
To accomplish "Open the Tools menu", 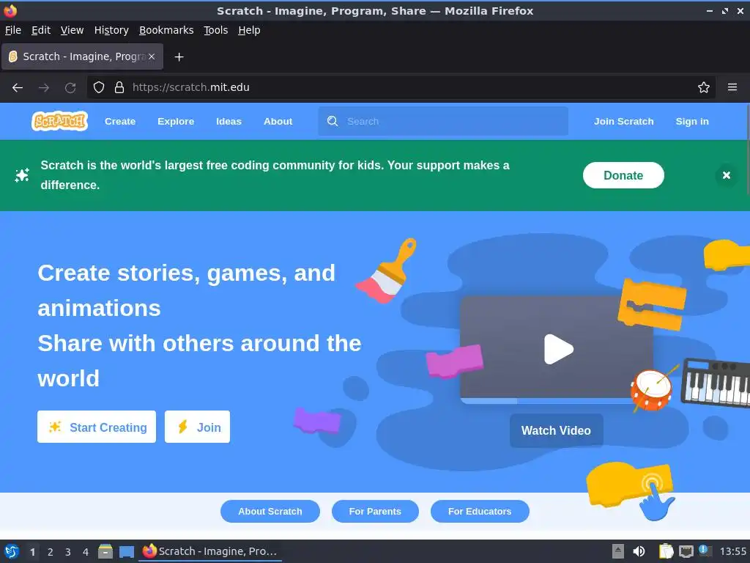I will (x=216, y=30).
